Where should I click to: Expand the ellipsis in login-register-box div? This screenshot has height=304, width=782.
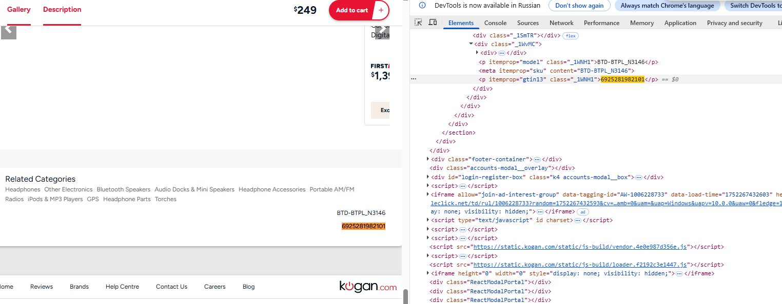pyautogui.click(x=638, y=178)
